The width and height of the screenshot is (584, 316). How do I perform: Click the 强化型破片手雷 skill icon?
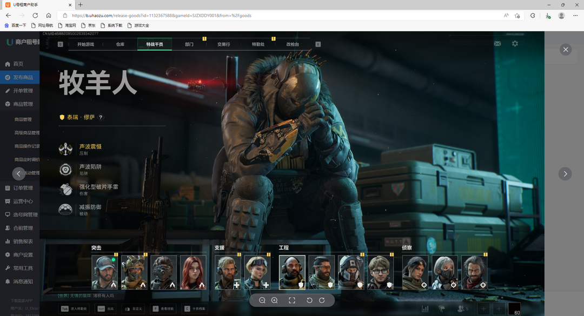coord(65,190)
